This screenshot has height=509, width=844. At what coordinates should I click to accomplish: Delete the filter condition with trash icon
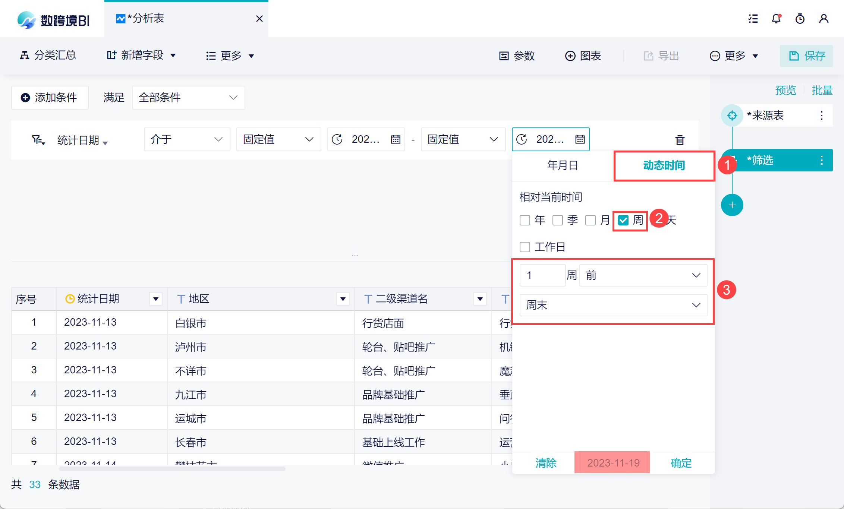[680, 140]
